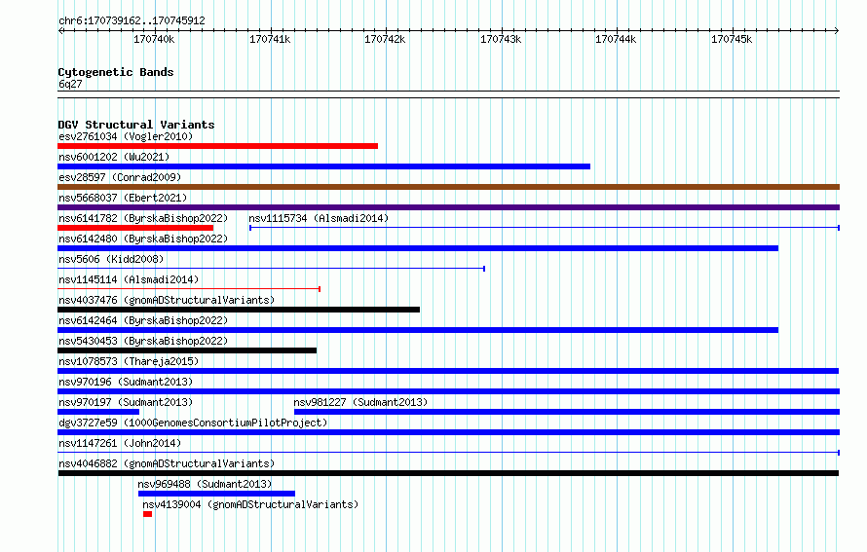Screen dimensions: 867x552
Task: Click the blue nsv969488 variant bar
Action: [216, 494]
